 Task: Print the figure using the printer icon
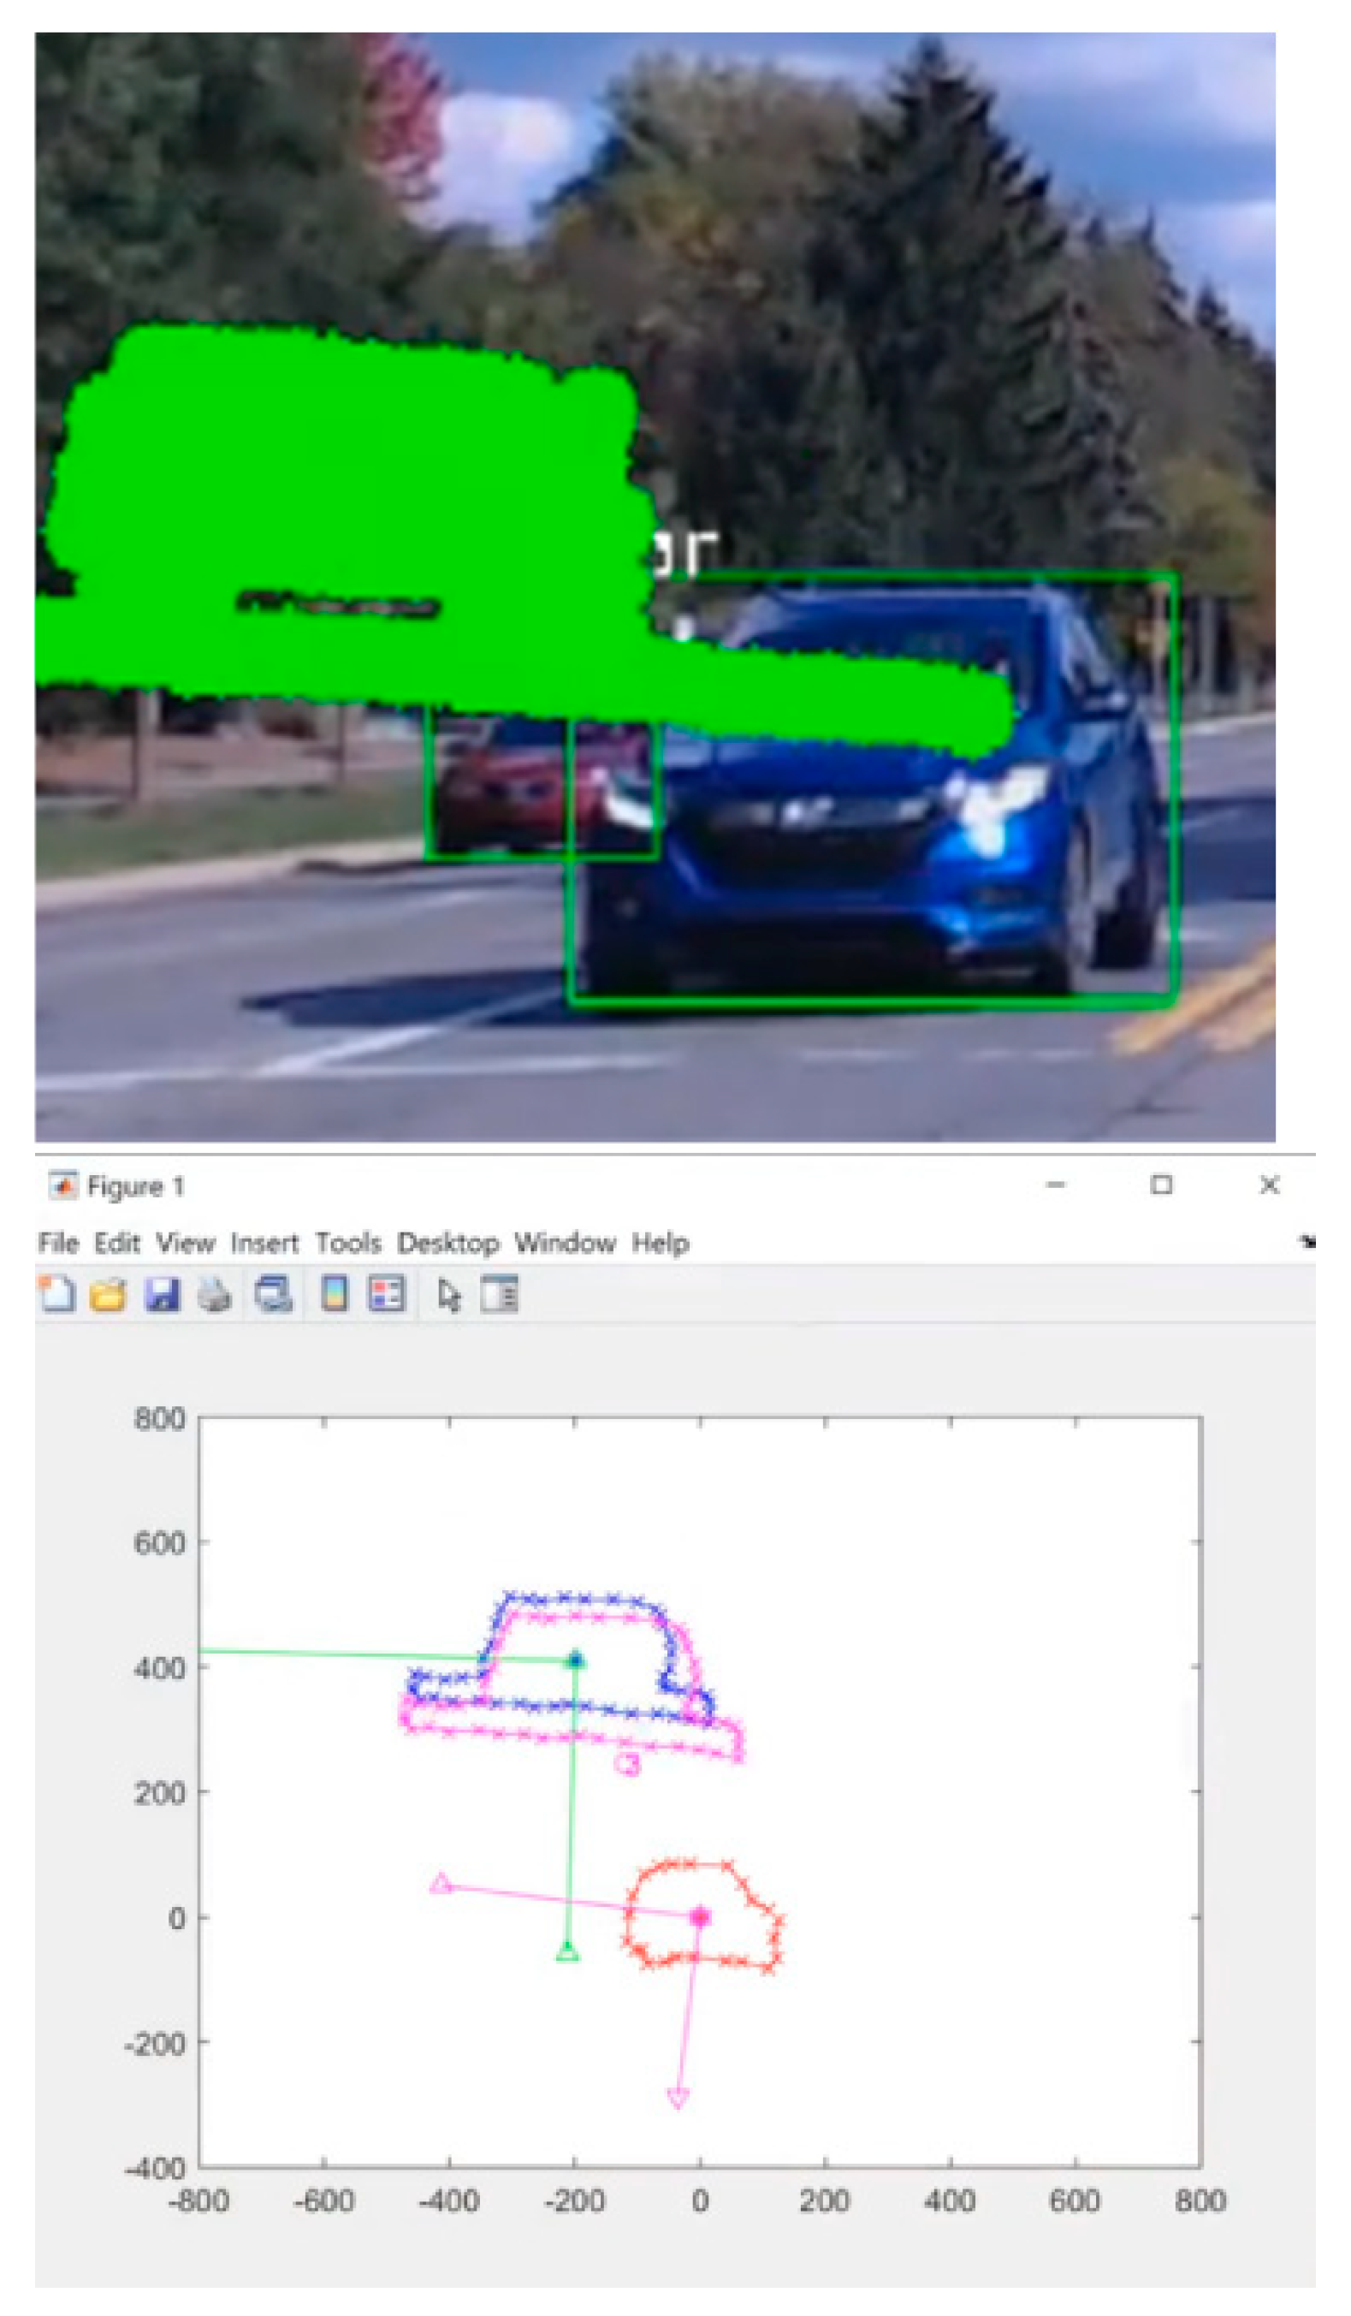(215, 1294)
